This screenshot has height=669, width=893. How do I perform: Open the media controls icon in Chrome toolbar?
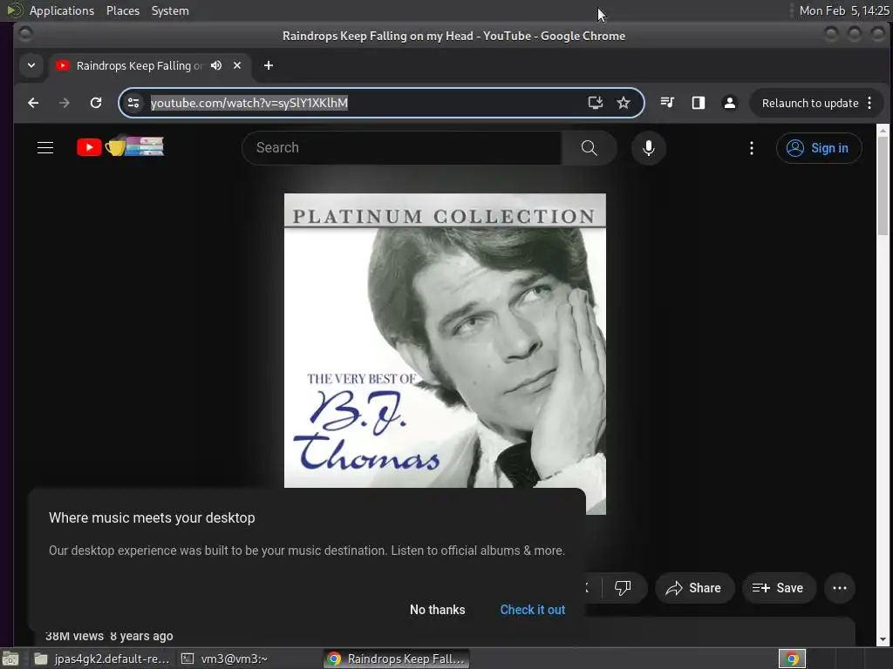[x=667, y=103]
